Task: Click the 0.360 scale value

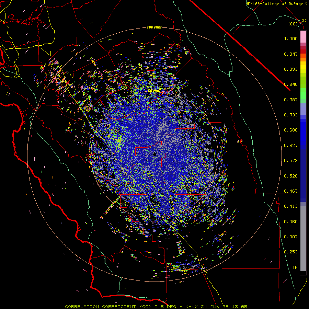Action: (x=291, y=222)
